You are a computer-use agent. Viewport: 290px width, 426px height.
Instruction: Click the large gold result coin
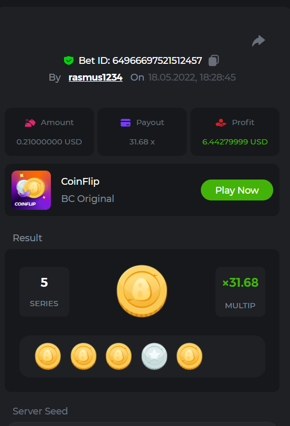(x=142, y=290)
